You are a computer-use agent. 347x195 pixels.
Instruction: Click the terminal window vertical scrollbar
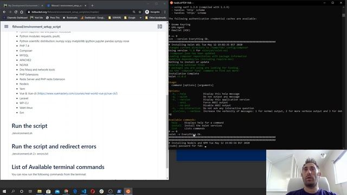click(343, 16)
